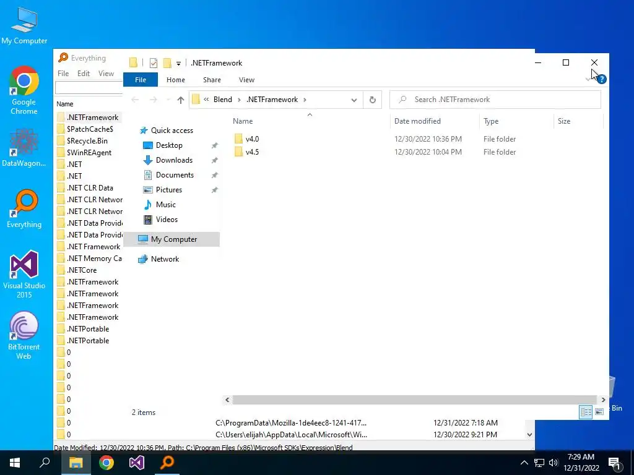Sort by Date modified column
This screenshot has height=475, width=634.
tap(417, 121)
